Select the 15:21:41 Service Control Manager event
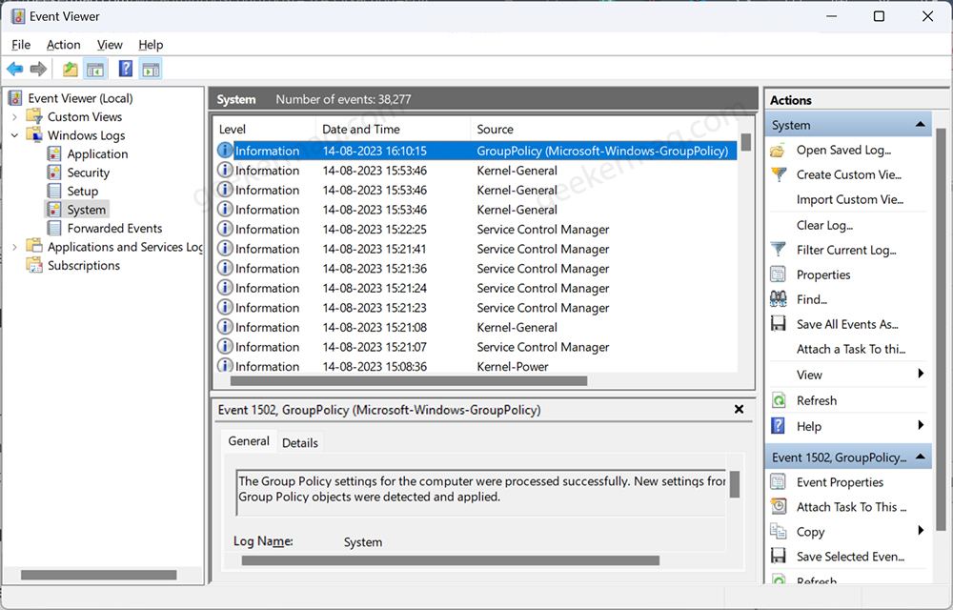Screen dimensions: 953x610 [476, 249]
